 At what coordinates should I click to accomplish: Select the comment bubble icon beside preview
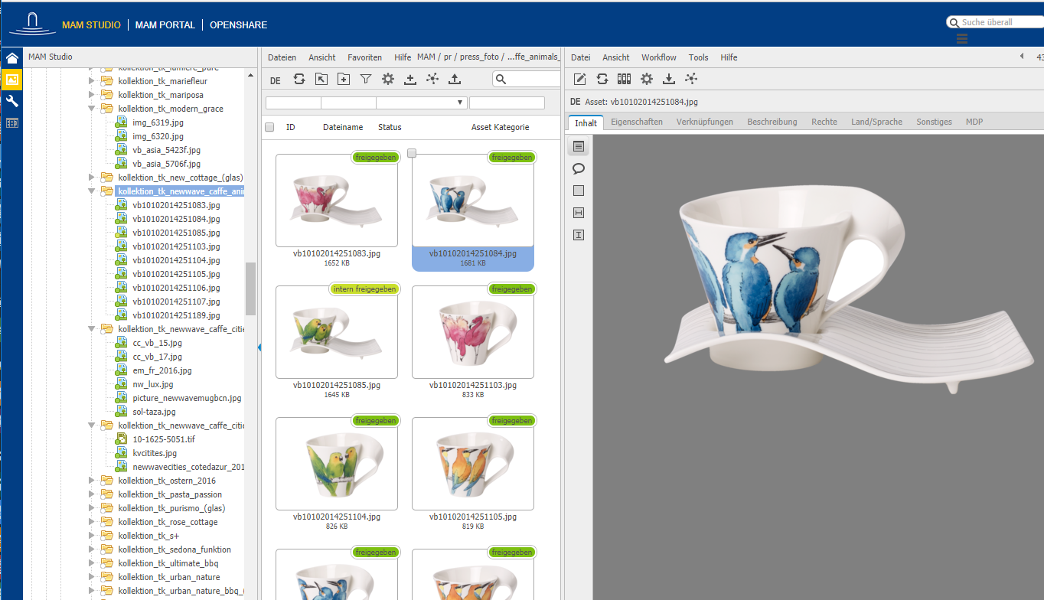tap(579, 168)
